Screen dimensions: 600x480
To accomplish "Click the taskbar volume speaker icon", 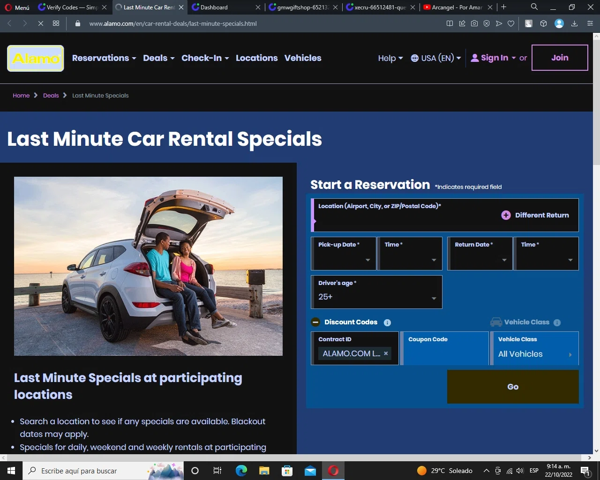I will tap(520, 471).
